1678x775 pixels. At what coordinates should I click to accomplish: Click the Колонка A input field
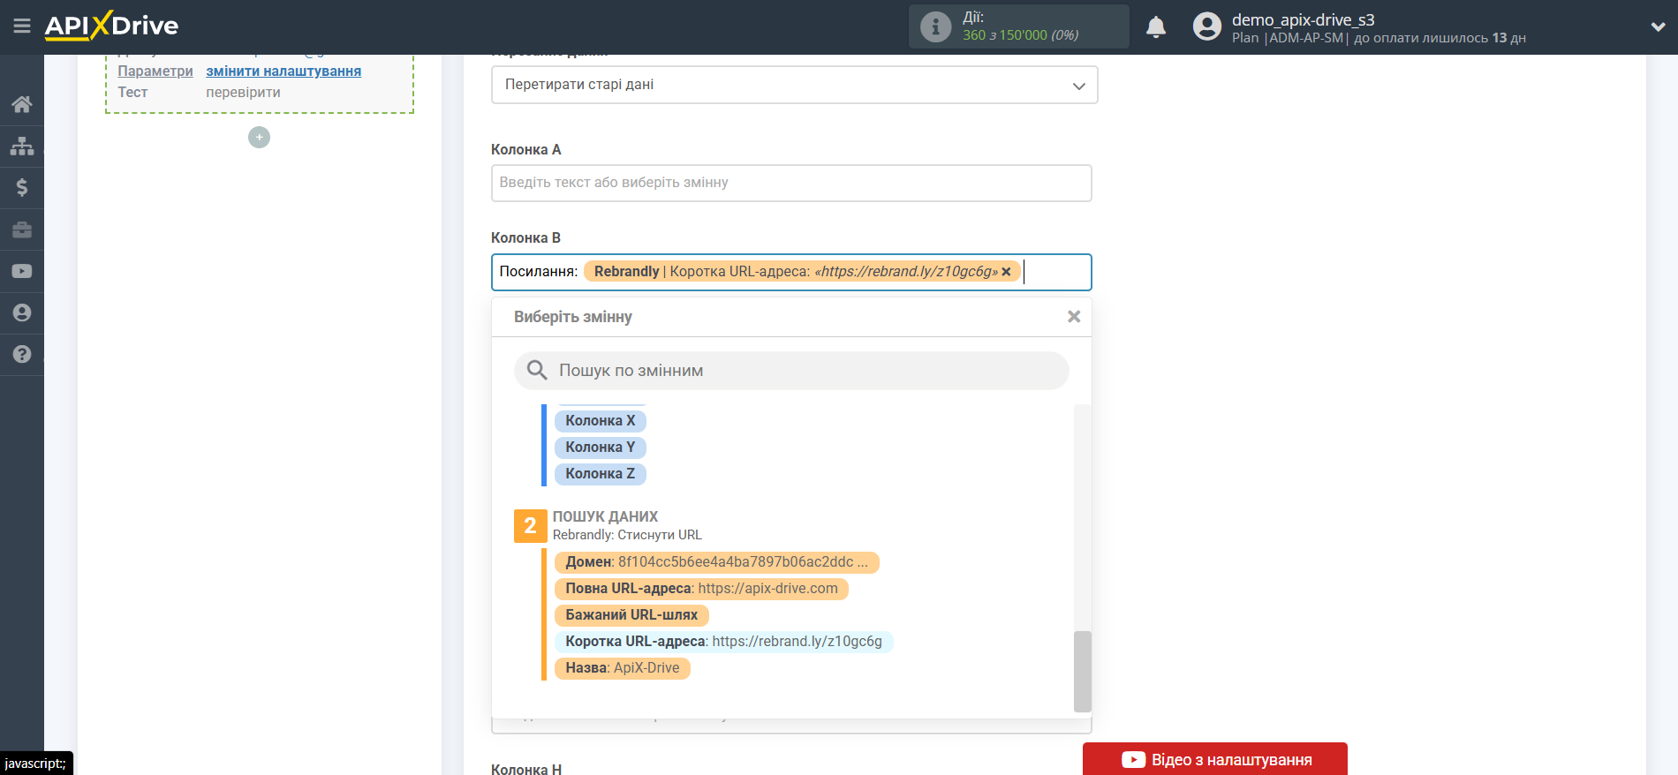point(791,183)
